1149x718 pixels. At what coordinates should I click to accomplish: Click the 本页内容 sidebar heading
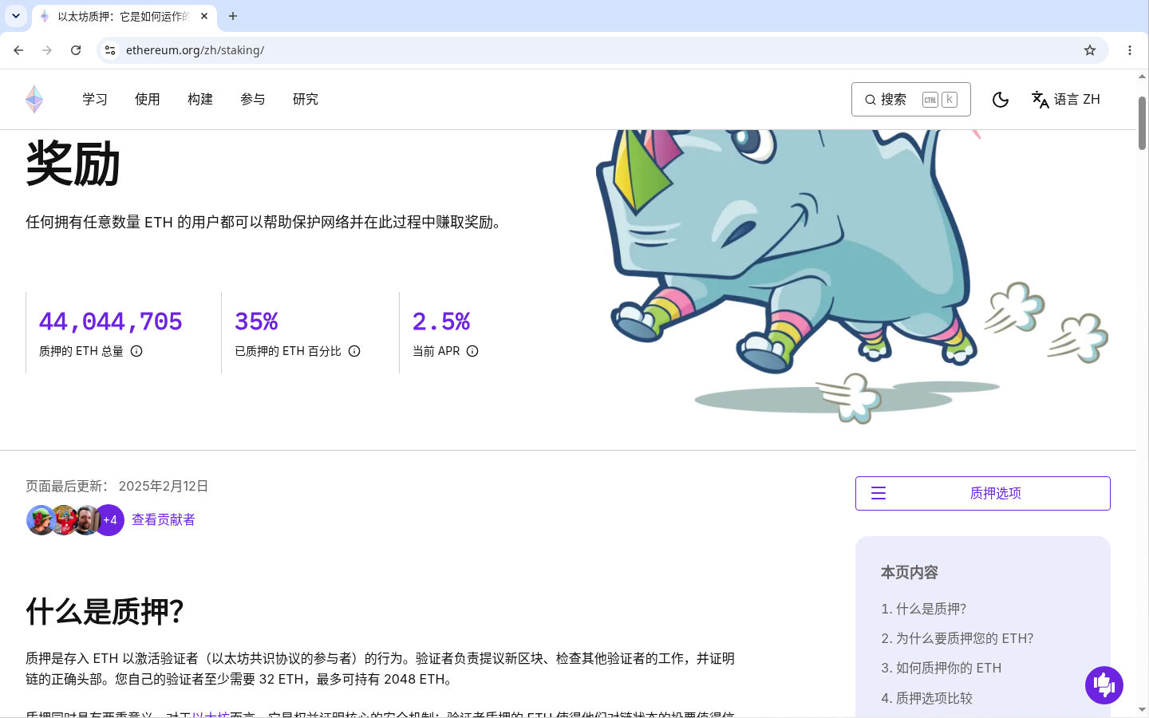[x=910, y=572]
